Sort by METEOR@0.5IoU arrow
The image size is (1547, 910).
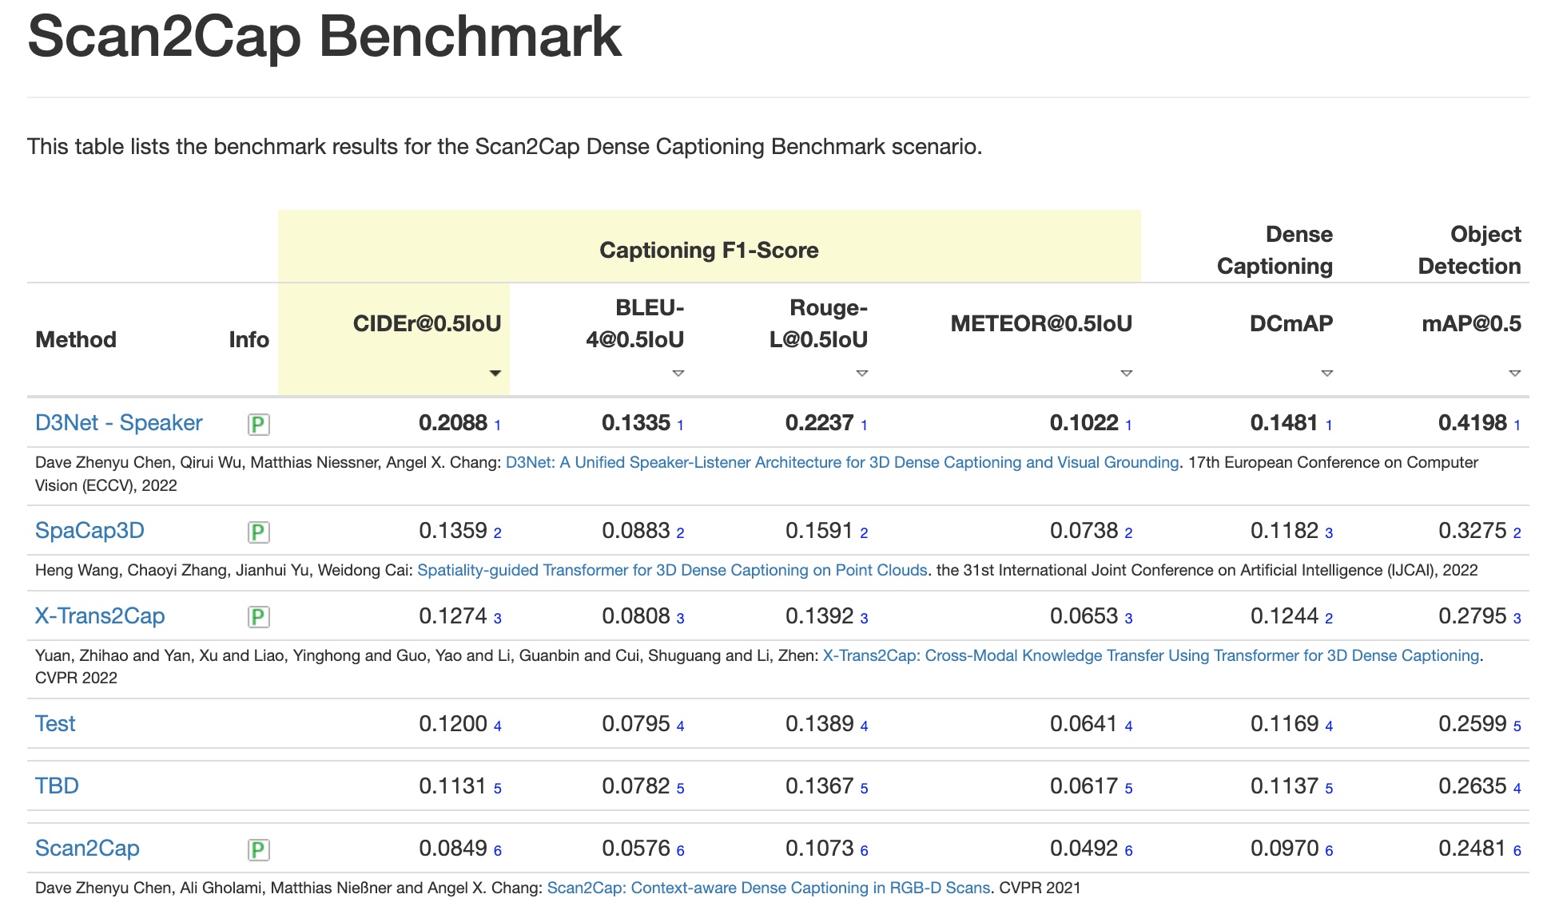tap(1126, 373)
